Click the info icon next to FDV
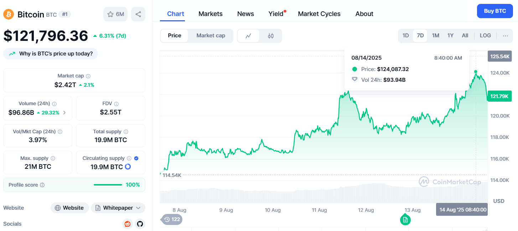The height and width of the screenshot is (231, 518). click(116, 104)
